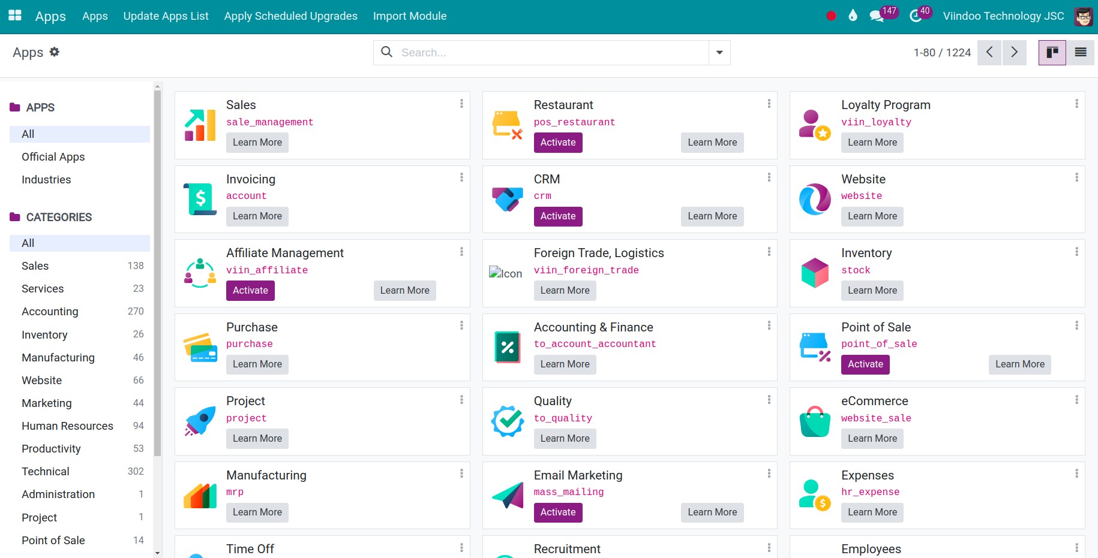The width and height of the screenshot is (1098, 558).
Task: Switch to list view
Action: [1081, 53]
